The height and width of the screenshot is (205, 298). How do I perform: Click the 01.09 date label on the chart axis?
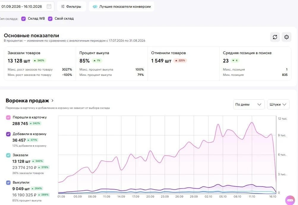(61, 197)
